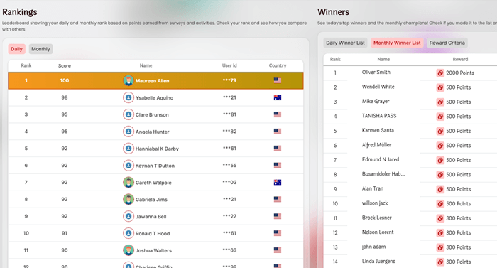Select the name Ysabelle Aquino
This screenshot has width=497, height=268.
pos(154,98)
